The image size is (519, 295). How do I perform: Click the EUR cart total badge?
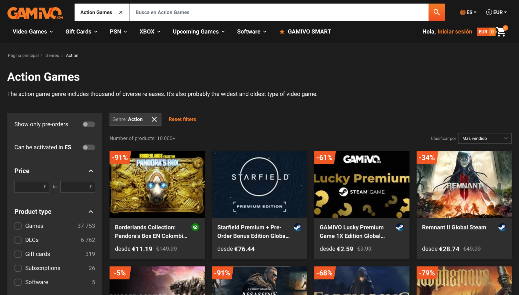pos(486,32)
